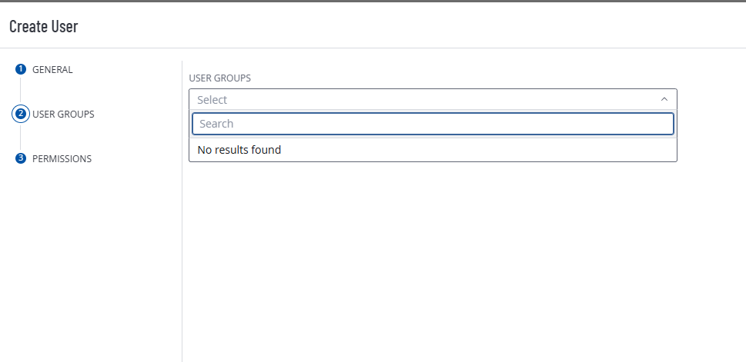Click connector line between steps 1 and 2

pos(21,91)
